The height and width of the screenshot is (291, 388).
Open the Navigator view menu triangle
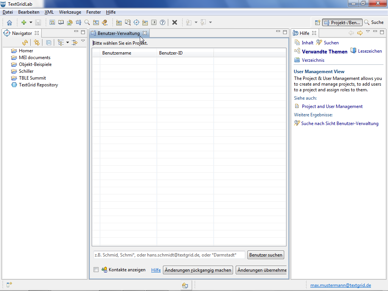pyautogui.click(x=83, y=41)
